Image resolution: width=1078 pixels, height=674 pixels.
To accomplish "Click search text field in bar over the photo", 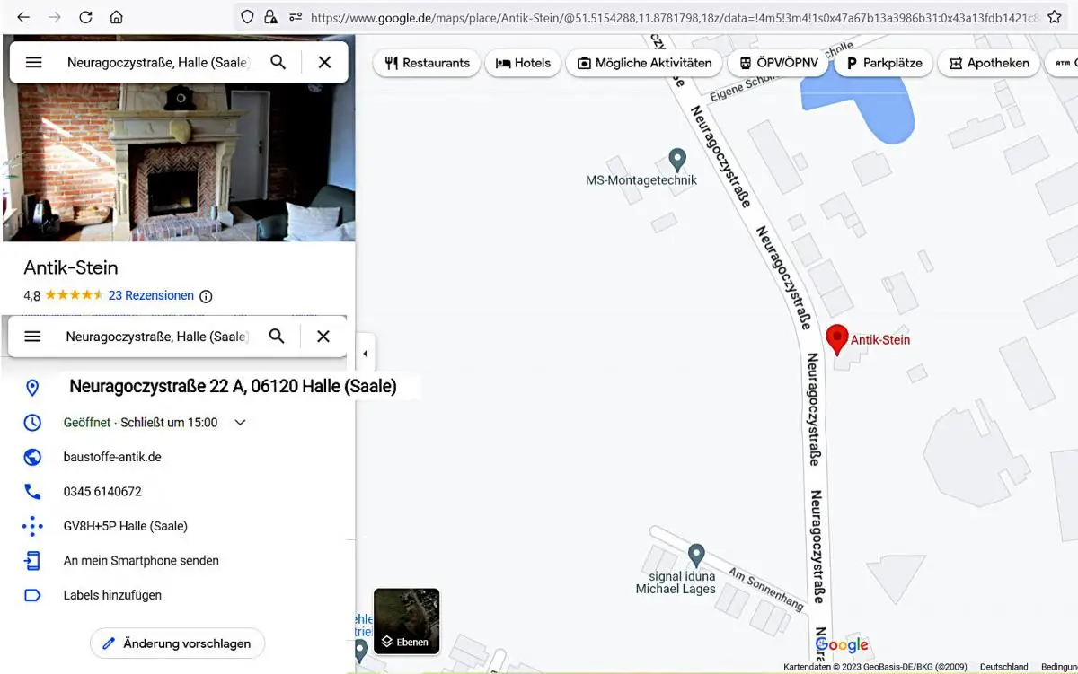I will pyautogui.click(x=158, y=62).
